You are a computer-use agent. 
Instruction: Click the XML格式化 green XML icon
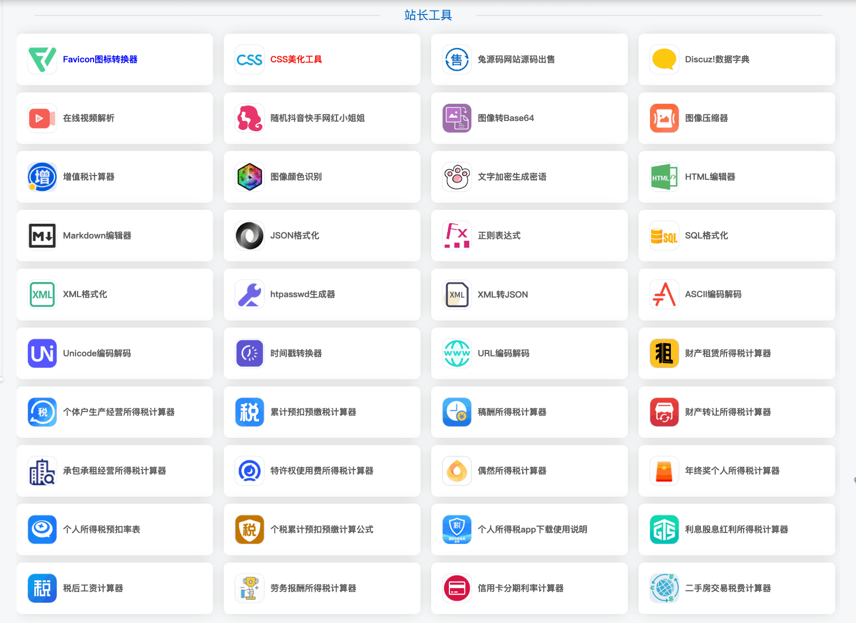tap(42, 294)
